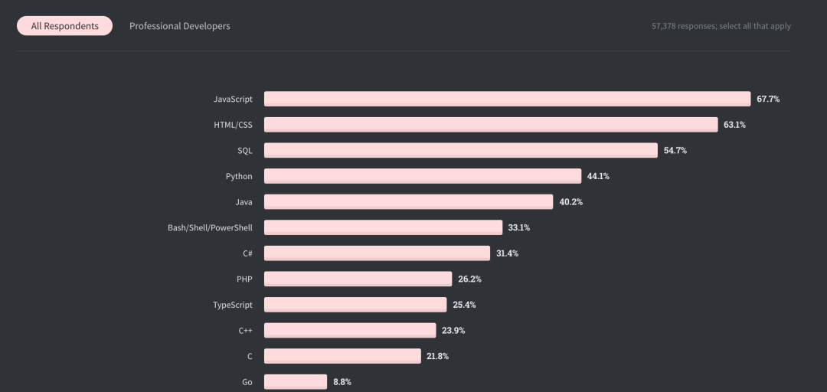Click the HTML/CSS bar
827x392 pixels.
coord(491,125)
